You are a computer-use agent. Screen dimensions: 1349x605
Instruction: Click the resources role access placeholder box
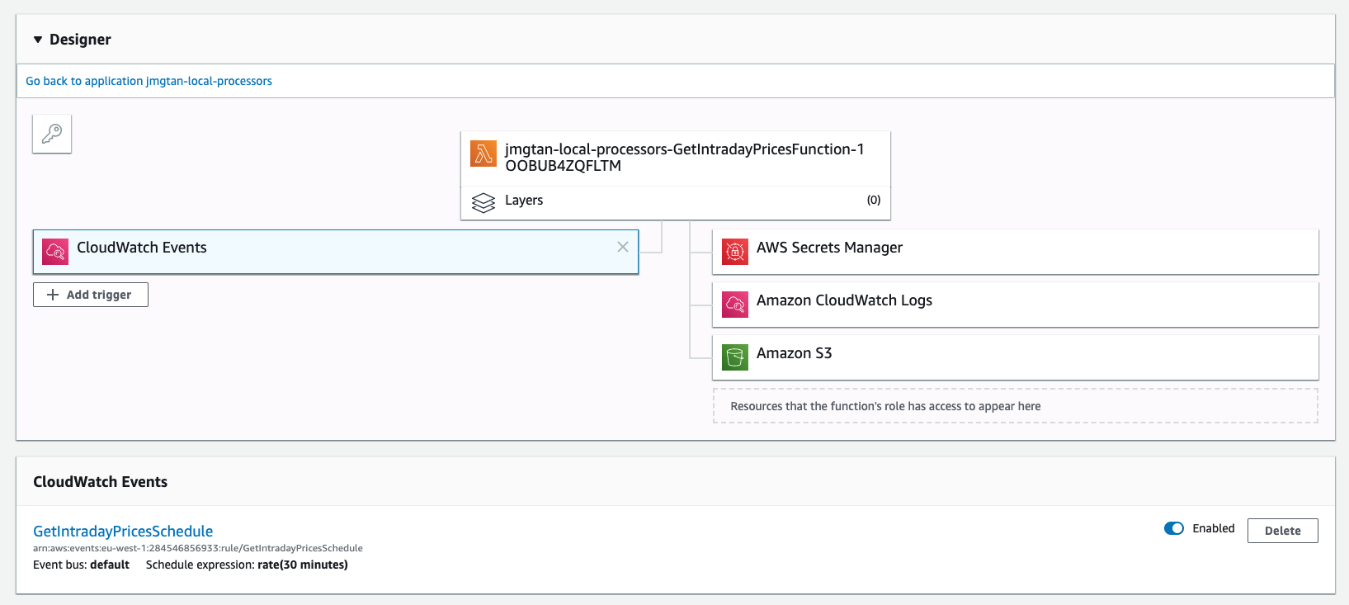[1016, 406]
